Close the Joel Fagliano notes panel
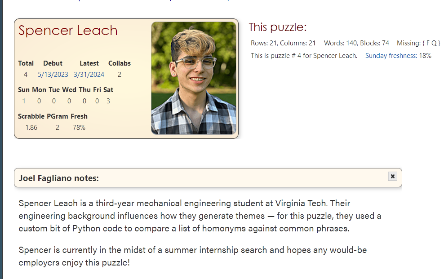Screen dimensions: 444x279 coord(393,177)
